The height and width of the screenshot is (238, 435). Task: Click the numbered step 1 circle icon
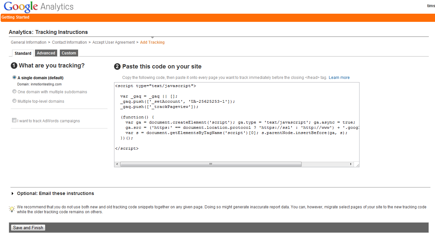[x=14, y=65]
